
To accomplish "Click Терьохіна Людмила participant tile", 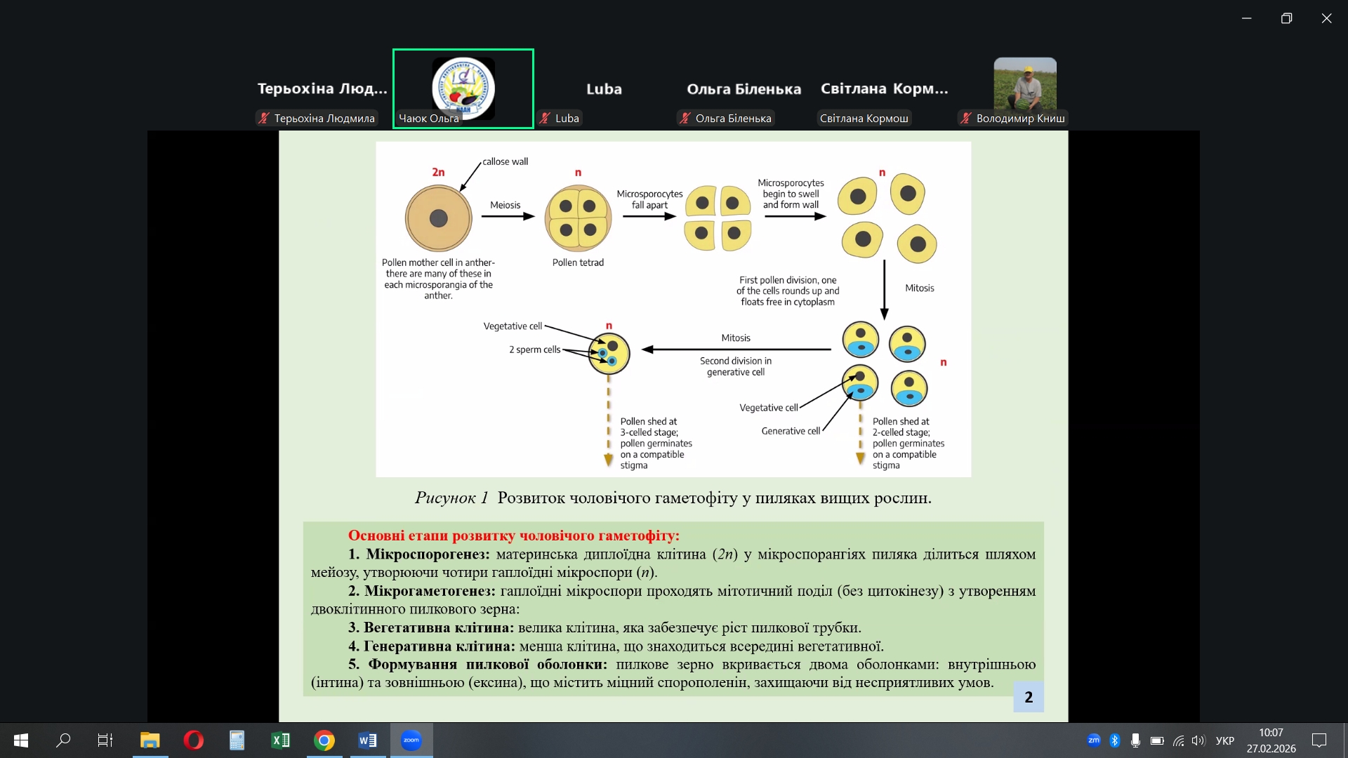I will (x=322, y=89).
